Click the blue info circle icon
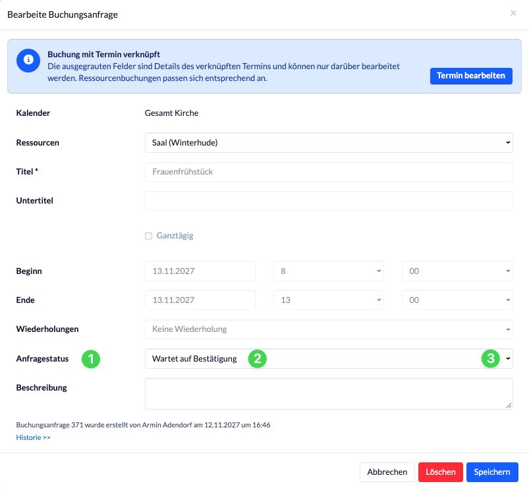The height and width of the screenshot is (490, 529). coord(28,60)
